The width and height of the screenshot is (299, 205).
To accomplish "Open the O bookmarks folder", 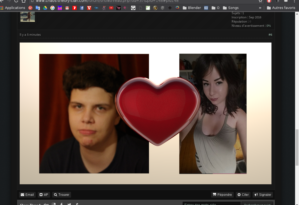I will pyautogui.click(x=216, y=8).
